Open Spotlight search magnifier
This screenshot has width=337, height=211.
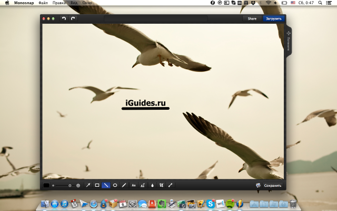tap(320, 3)
